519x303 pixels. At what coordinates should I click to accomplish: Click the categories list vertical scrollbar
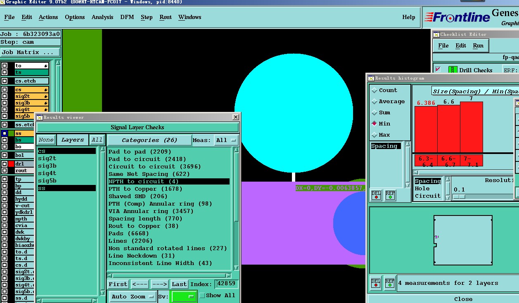click(236, 209)
